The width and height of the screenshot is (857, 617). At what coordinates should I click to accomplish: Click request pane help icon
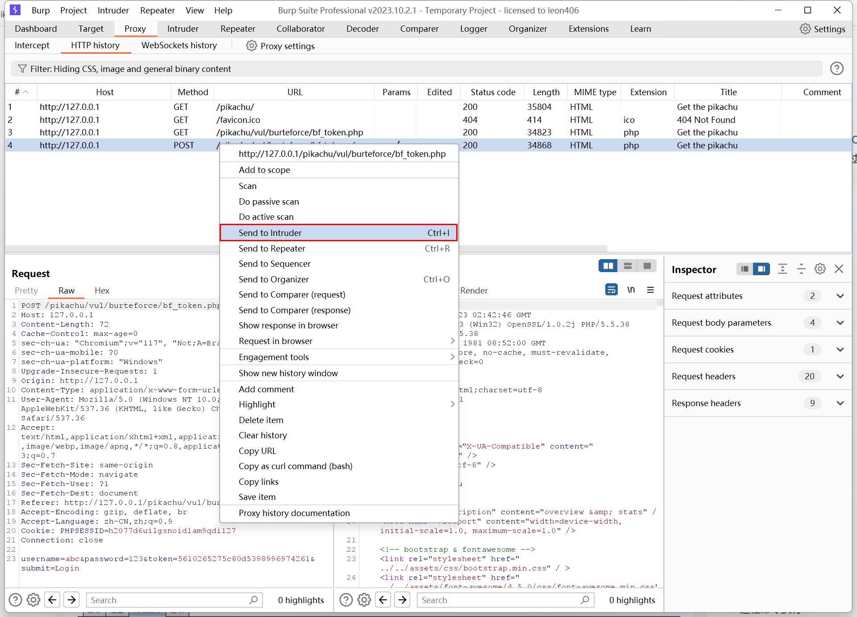[x=15, y=600]
